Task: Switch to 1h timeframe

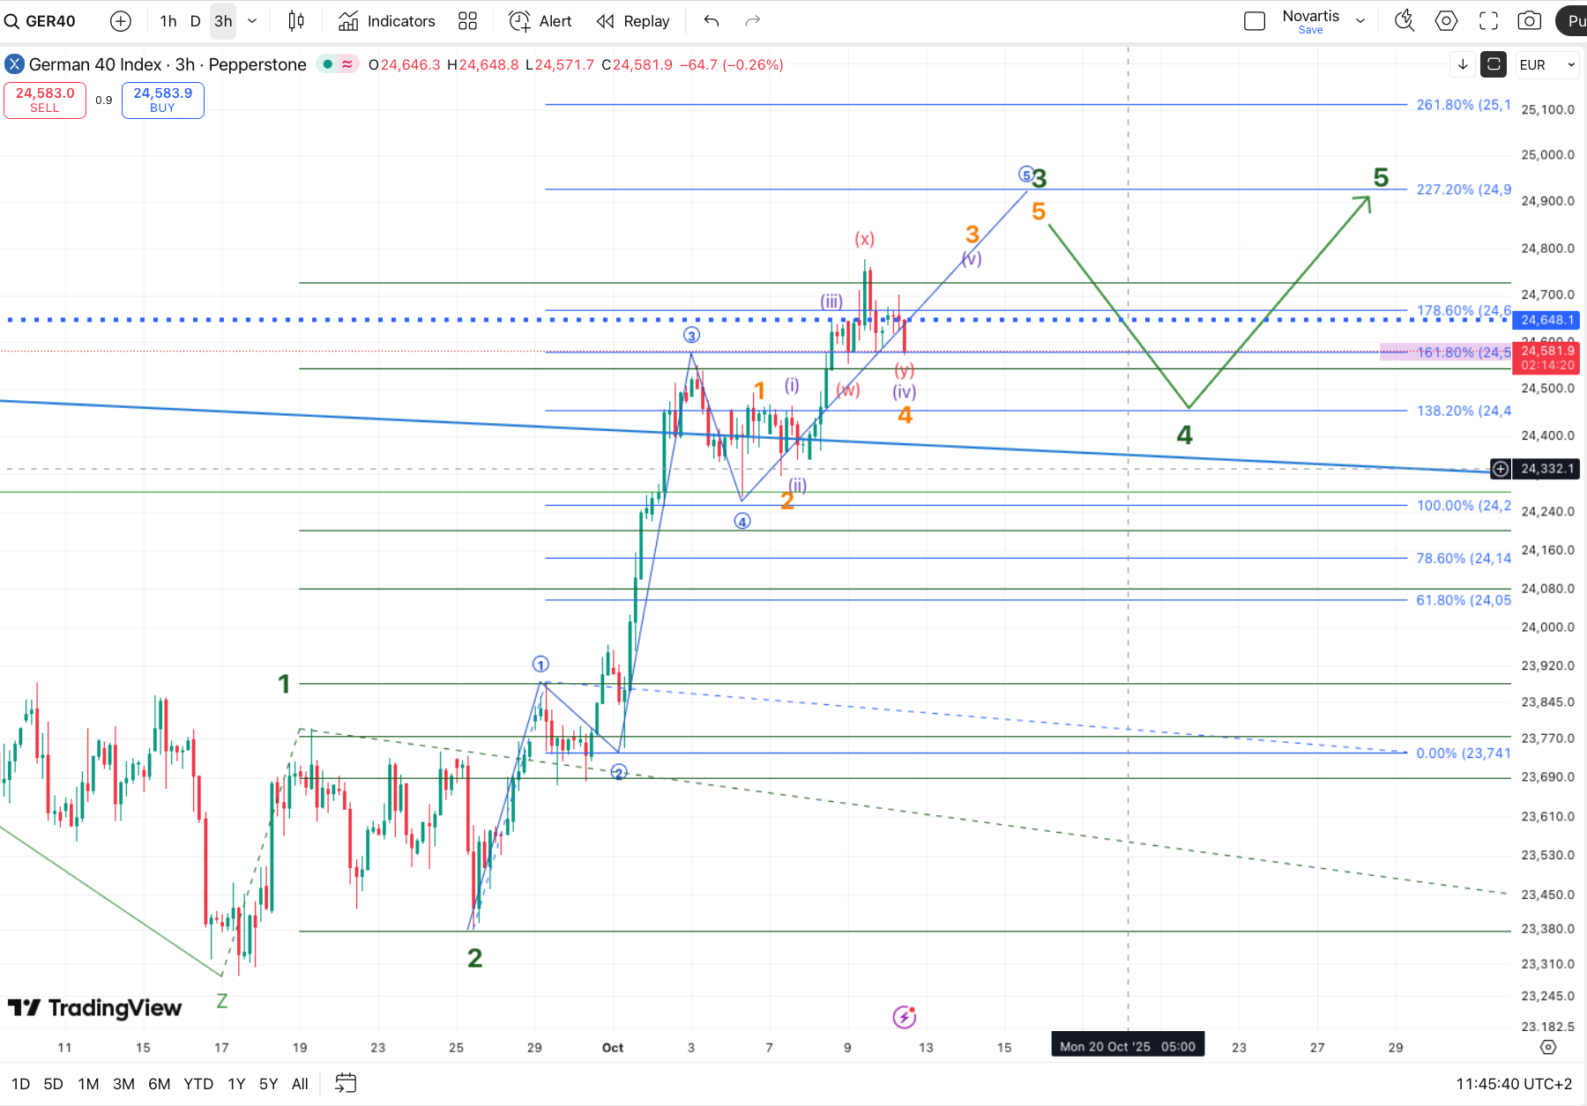Action: tap(168, 21)
